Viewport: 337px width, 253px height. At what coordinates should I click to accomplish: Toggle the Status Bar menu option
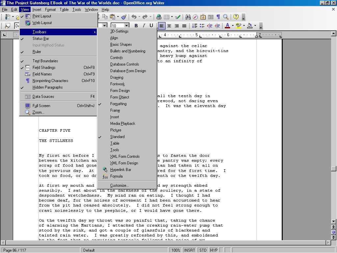coord(41,39)
